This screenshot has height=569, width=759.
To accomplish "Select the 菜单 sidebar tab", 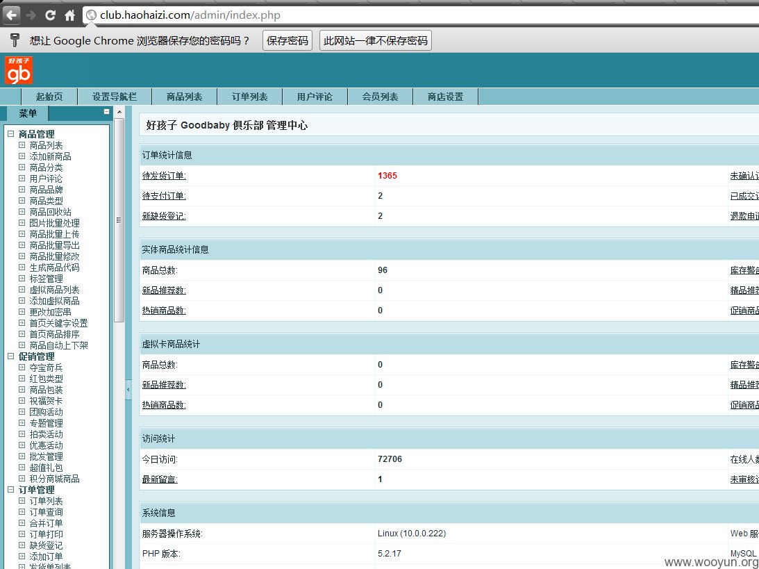I will click(x=28, y=114).
